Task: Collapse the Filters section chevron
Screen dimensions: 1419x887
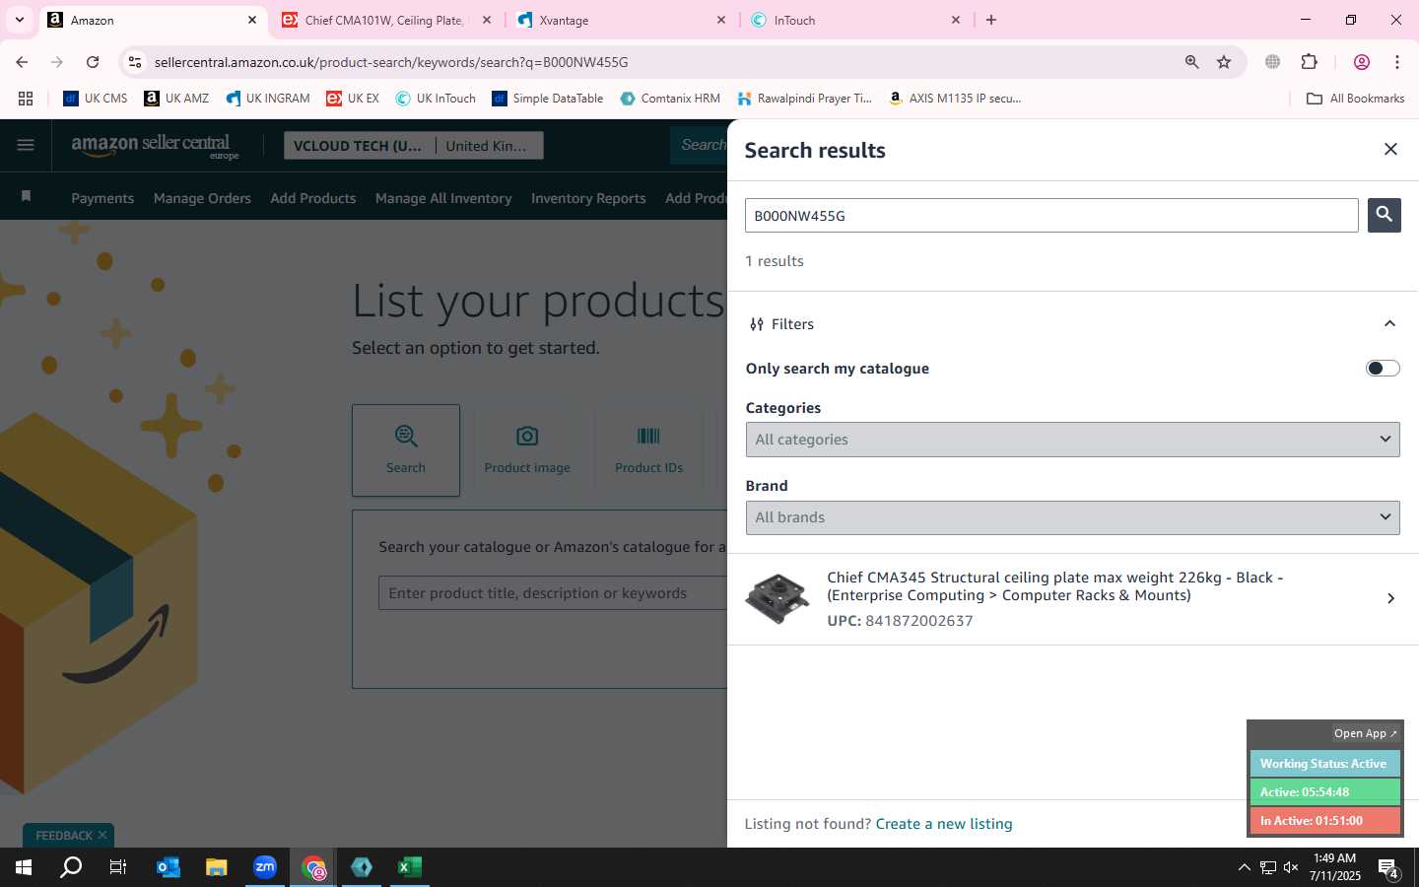Action: pos(1389,323)
